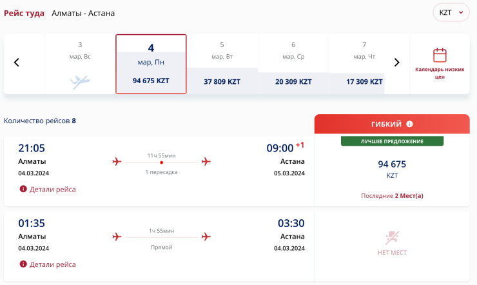
Task: Click the departure plane icon for 21:05 flight
Action: point(117,161)
